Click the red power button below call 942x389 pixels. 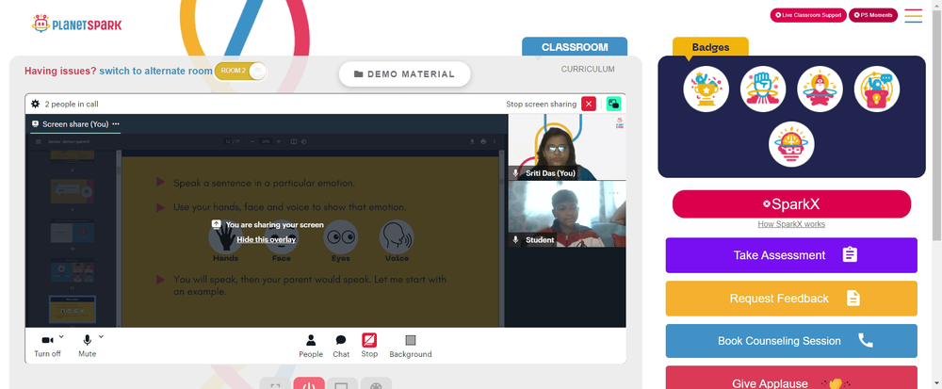tap(309, 384)
